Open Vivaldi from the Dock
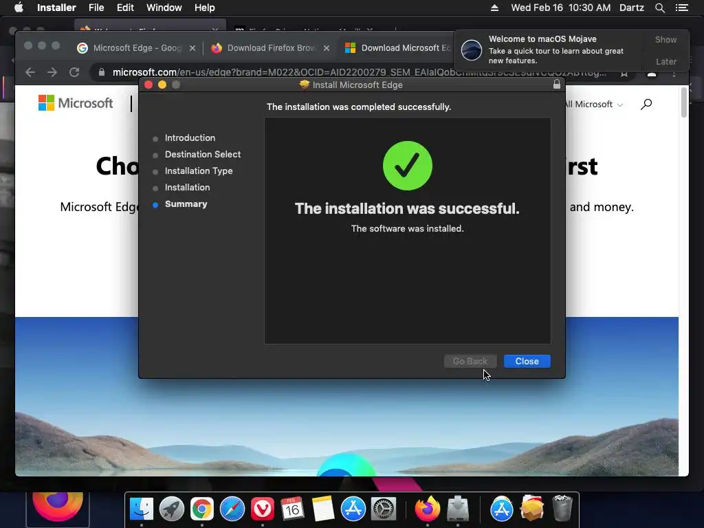 [262, 509]
